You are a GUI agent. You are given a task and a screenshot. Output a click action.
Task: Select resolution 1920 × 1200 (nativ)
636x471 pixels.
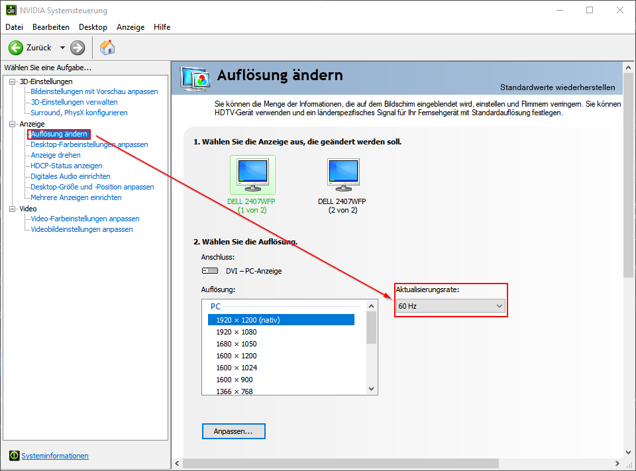pos(281,320)
